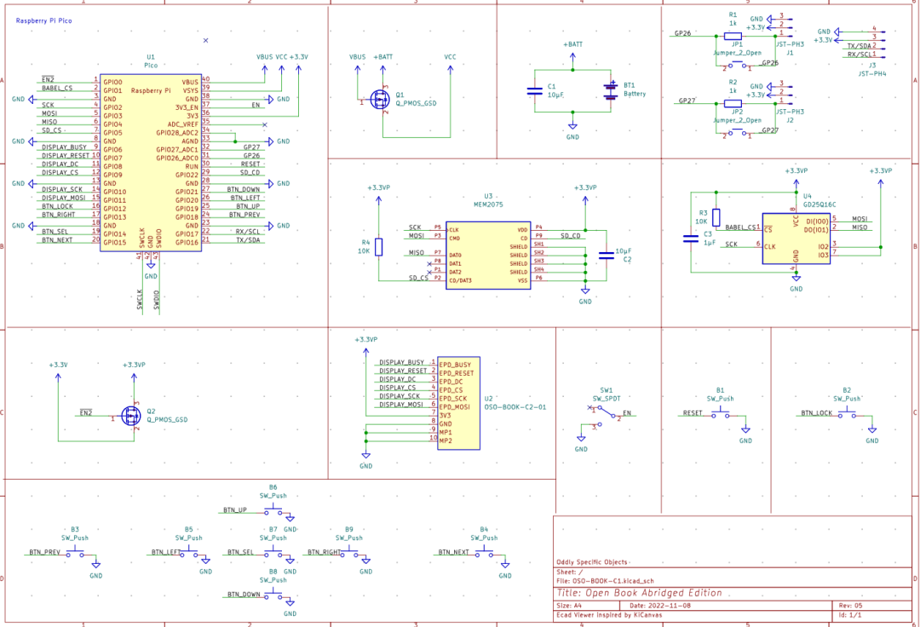This screenshot has height=627, width=920.
Task: Click the SD_CS label at MEM2075 pin P2
Action: (418, 278)
